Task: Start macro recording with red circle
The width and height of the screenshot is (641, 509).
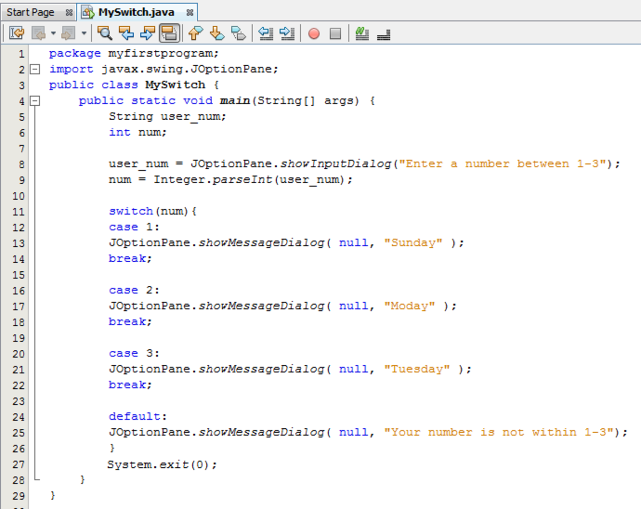Action: click(x=314, y=34)
